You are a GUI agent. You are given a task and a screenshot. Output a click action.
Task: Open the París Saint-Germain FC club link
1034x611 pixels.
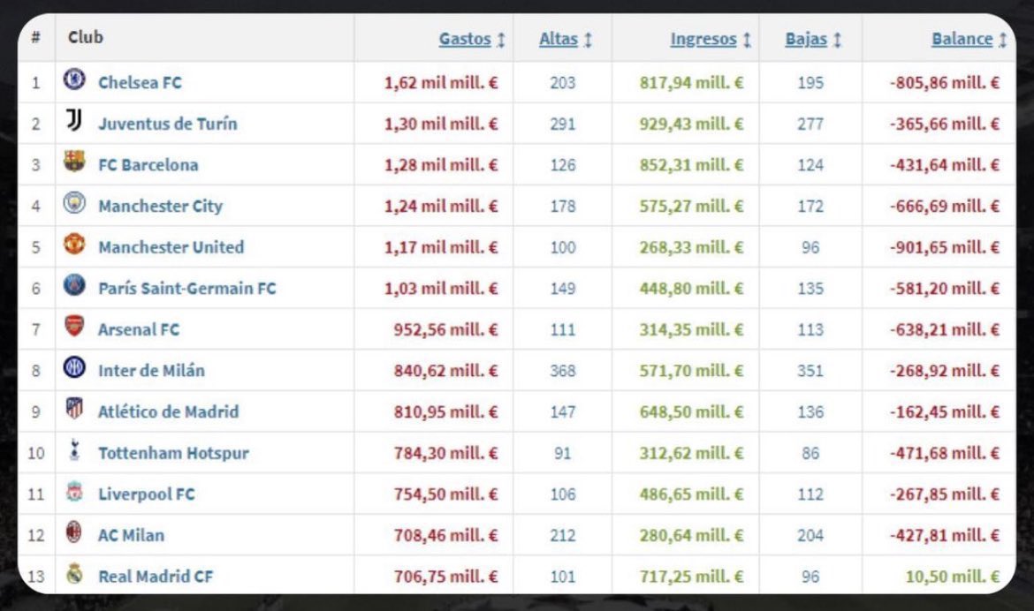187,288
